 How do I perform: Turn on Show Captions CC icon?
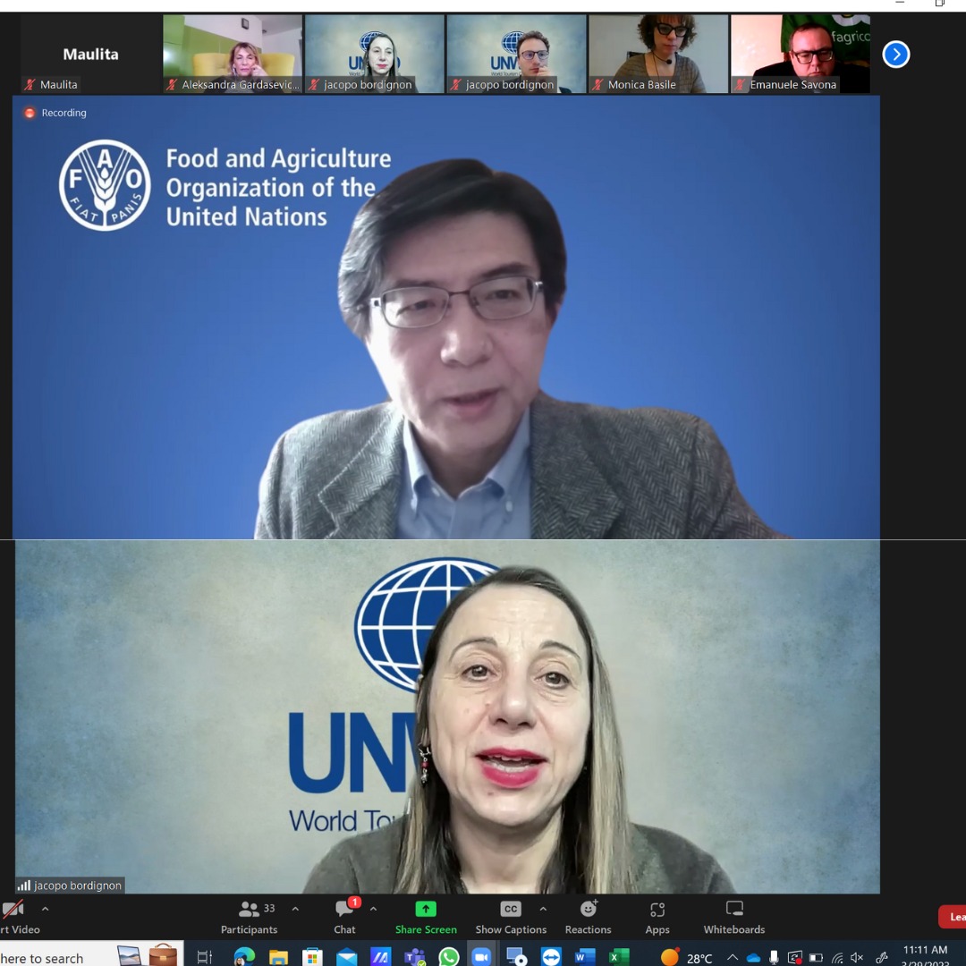(x=511, y=909)
